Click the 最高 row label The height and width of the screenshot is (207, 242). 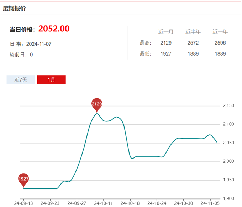click(x=145, y=43)
